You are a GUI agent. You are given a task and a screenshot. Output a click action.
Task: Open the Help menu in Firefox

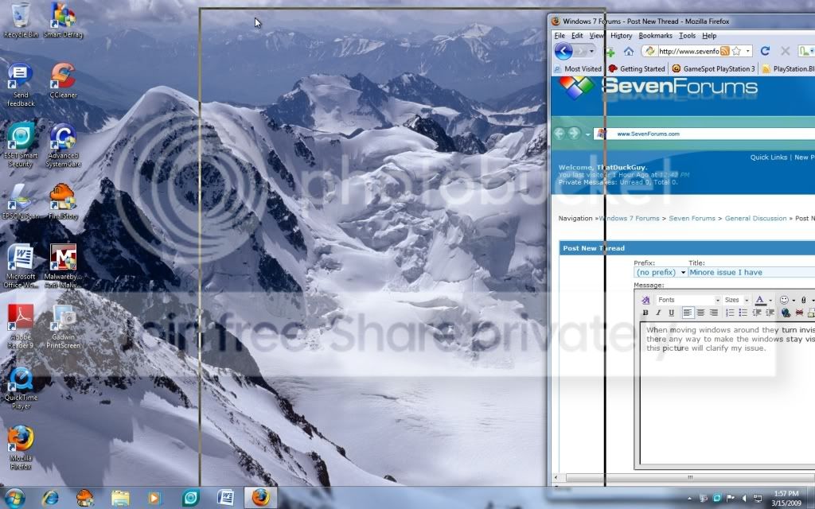(x=709, y=36)
